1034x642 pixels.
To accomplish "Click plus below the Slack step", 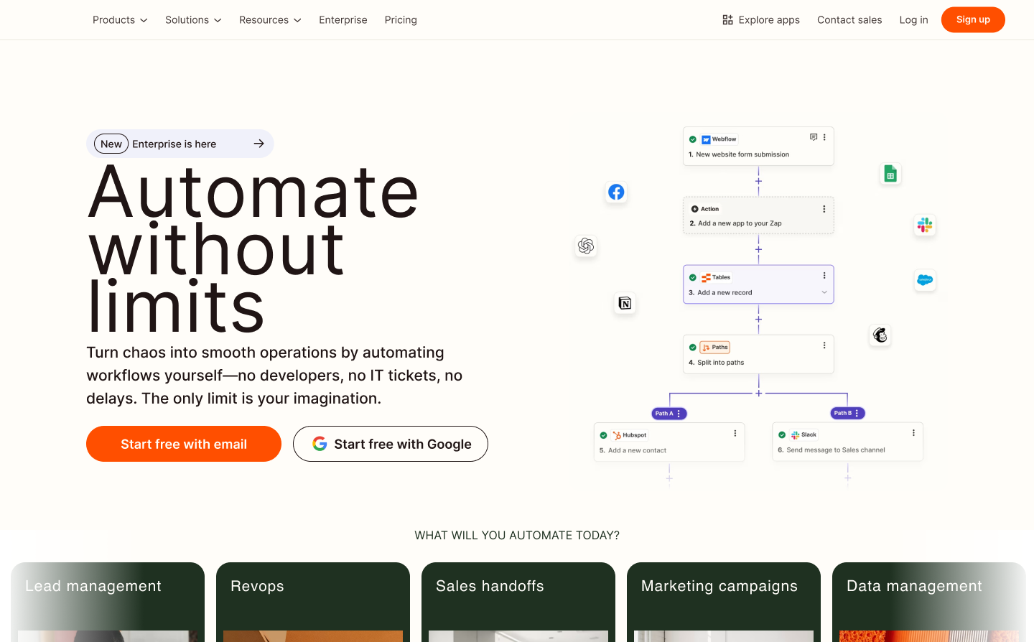I will click(x=848, y=478).
